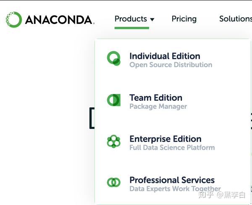
Task: Select Enterprise Edition title
Action: point(165,139)
